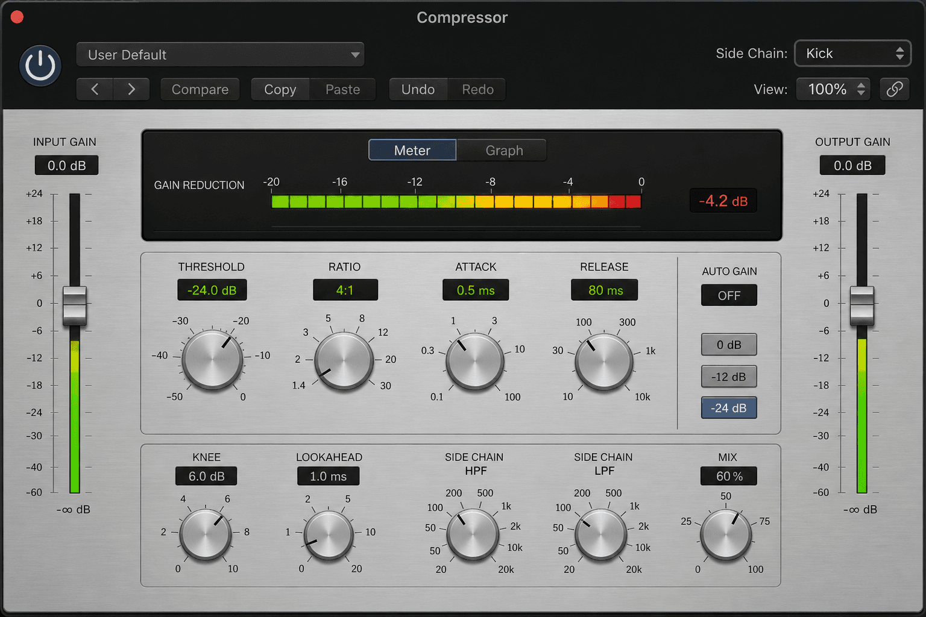Click the -4.2 dB gain reduction readout
926x617 pixels.
coord(723,201)
